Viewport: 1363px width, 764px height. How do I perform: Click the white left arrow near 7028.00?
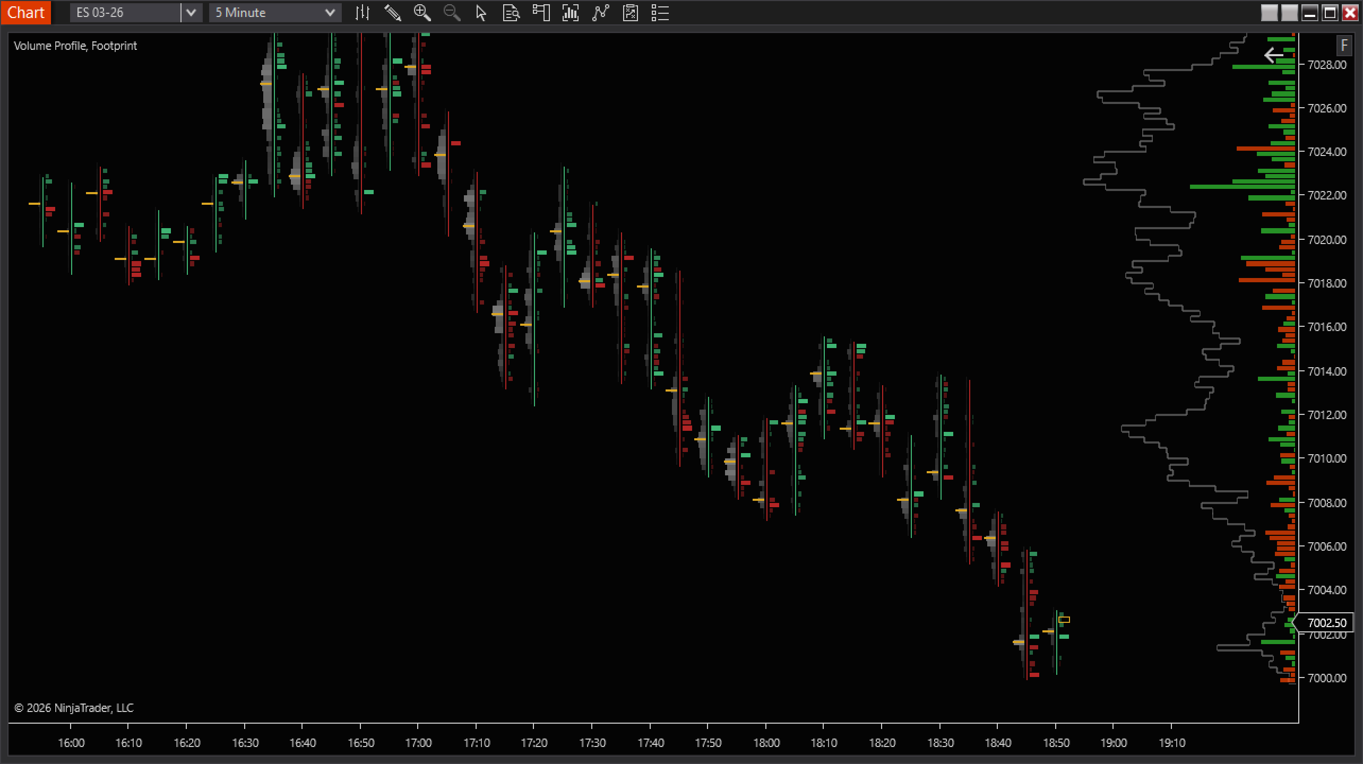[x=1273, y=55]
